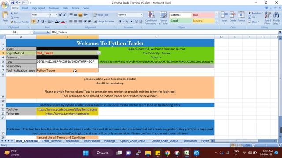282x158 pixels.
Task: Open Format as Table gallery
Action: click(163, 18)
